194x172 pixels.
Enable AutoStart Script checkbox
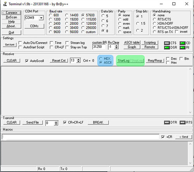click(x=20, y=47)
